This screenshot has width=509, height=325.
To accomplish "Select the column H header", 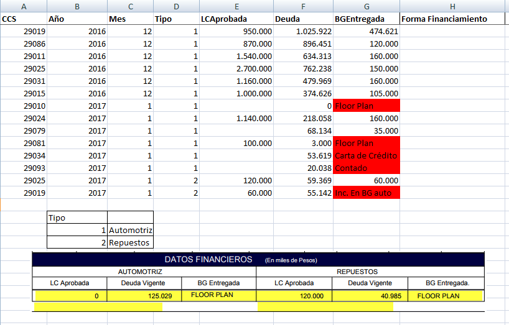I will click(x=454, y=6).
